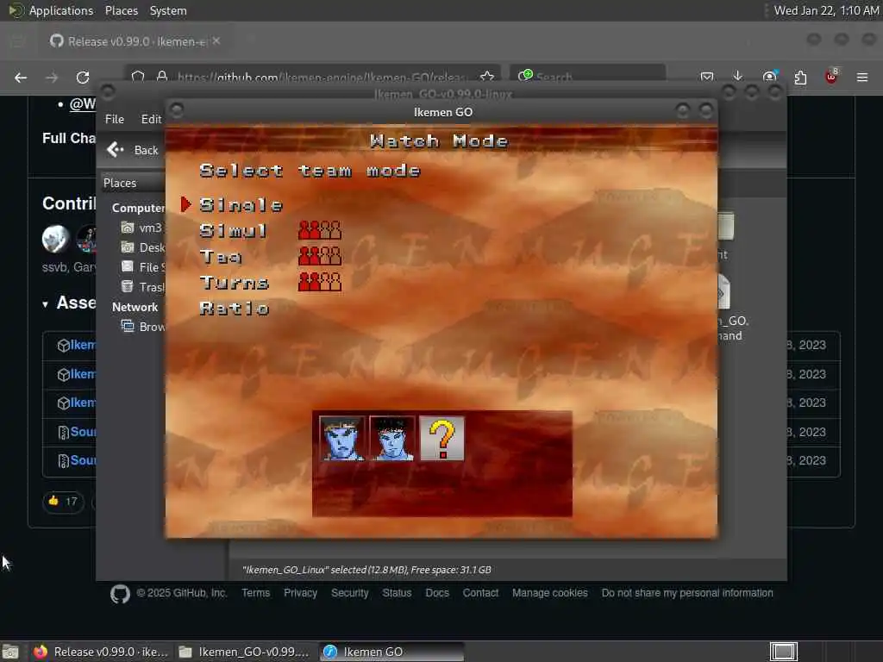Open the Status footer link

click(x=397, y=593)
